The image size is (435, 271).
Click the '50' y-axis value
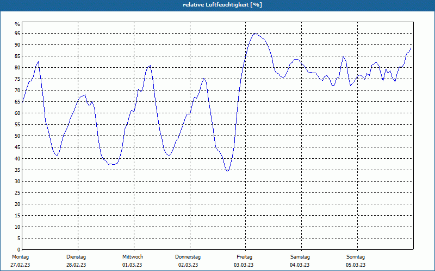(x=17, y=136)
